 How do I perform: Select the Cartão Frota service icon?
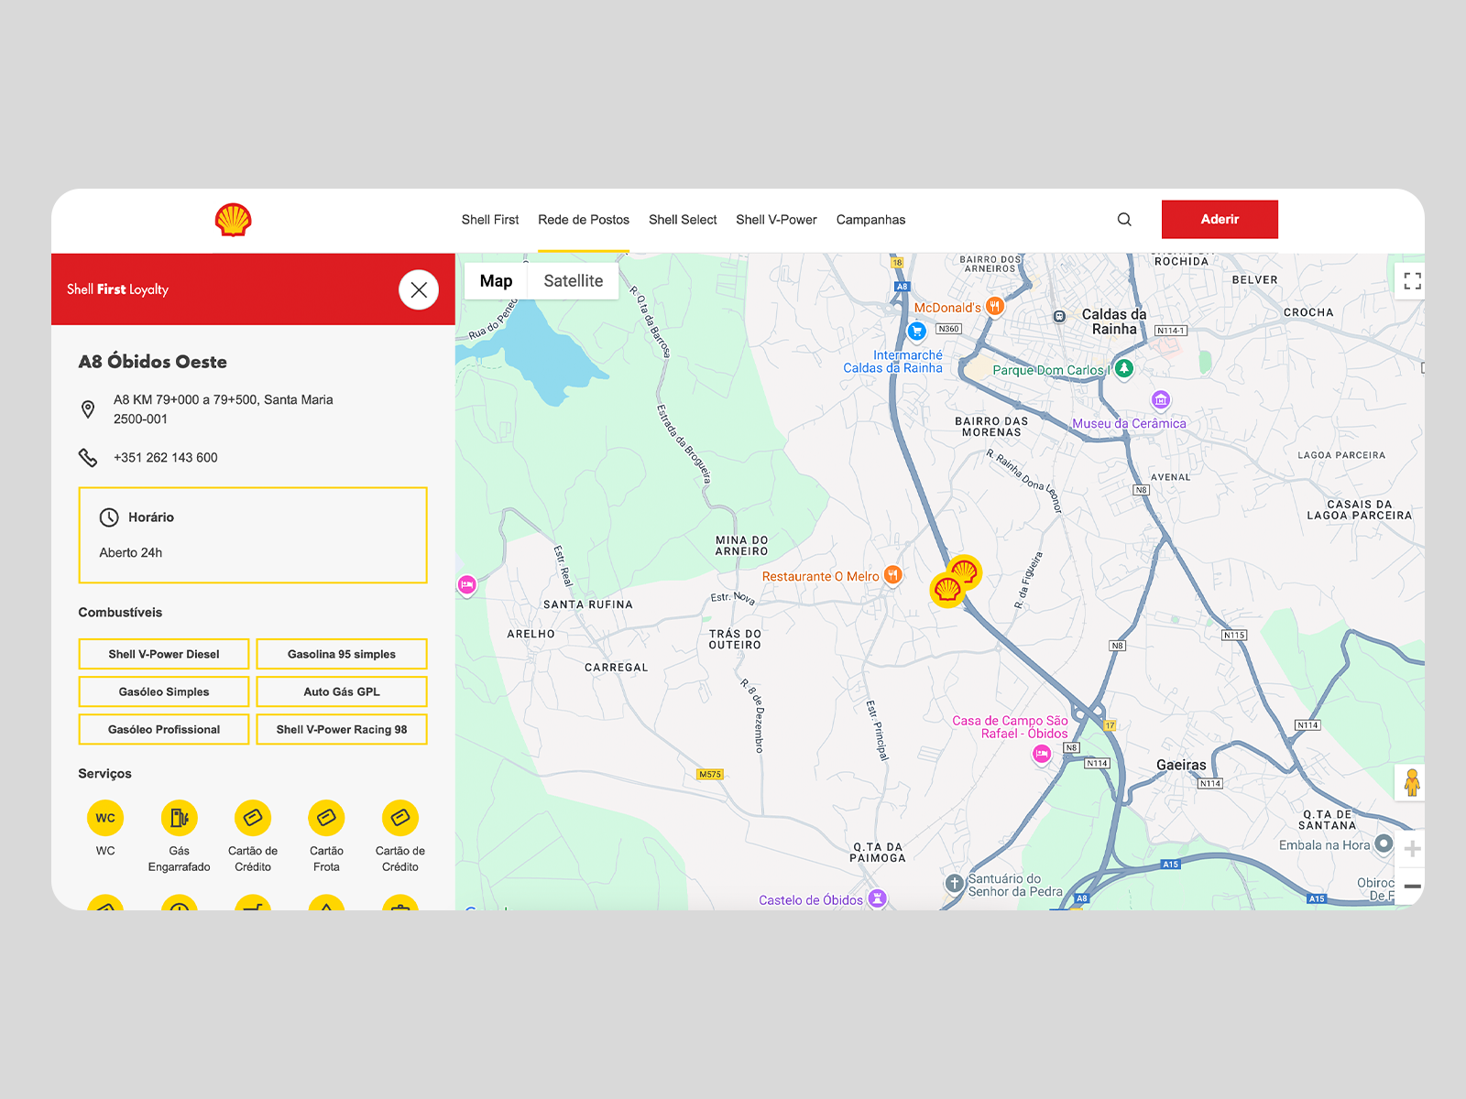tap(326, 818)
